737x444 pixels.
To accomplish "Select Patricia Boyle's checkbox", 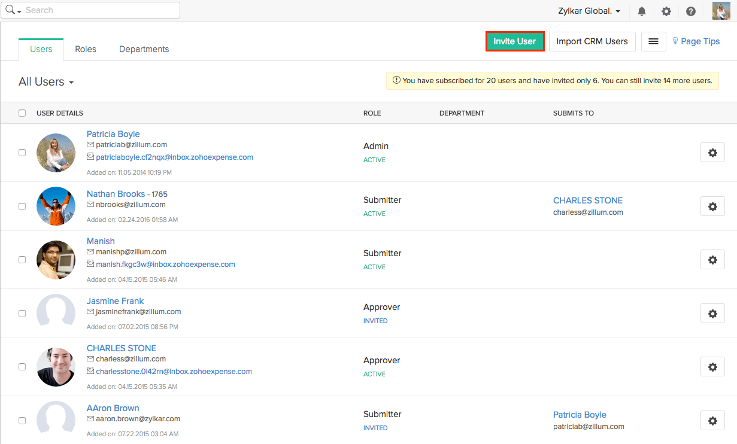I will [22, 153].
